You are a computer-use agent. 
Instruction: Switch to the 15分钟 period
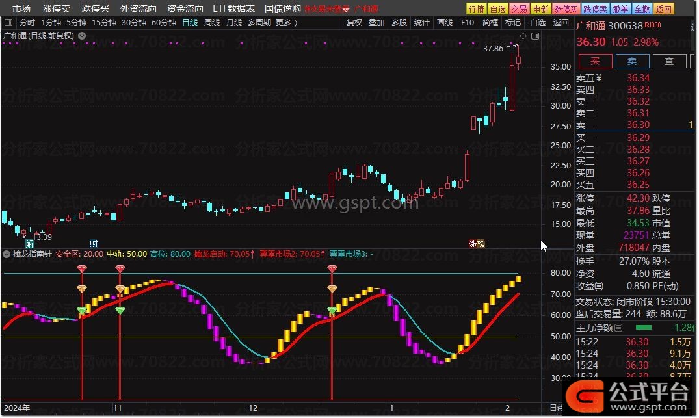[104, 22]
